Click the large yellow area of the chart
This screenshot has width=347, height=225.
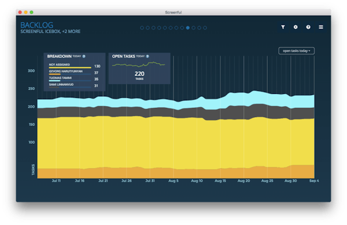pyautogui.click(x=176, y=143)
